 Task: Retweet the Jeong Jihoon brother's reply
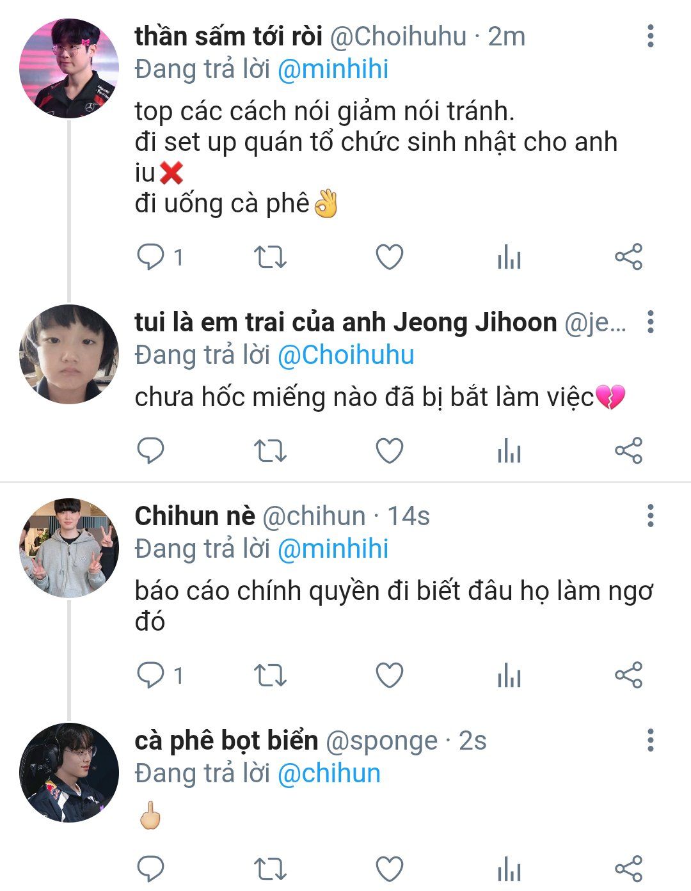click(x=270, y=451)
